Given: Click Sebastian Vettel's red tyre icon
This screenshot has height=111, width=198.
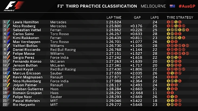Looking at the screenshot, I should click(x=187, y=30).
